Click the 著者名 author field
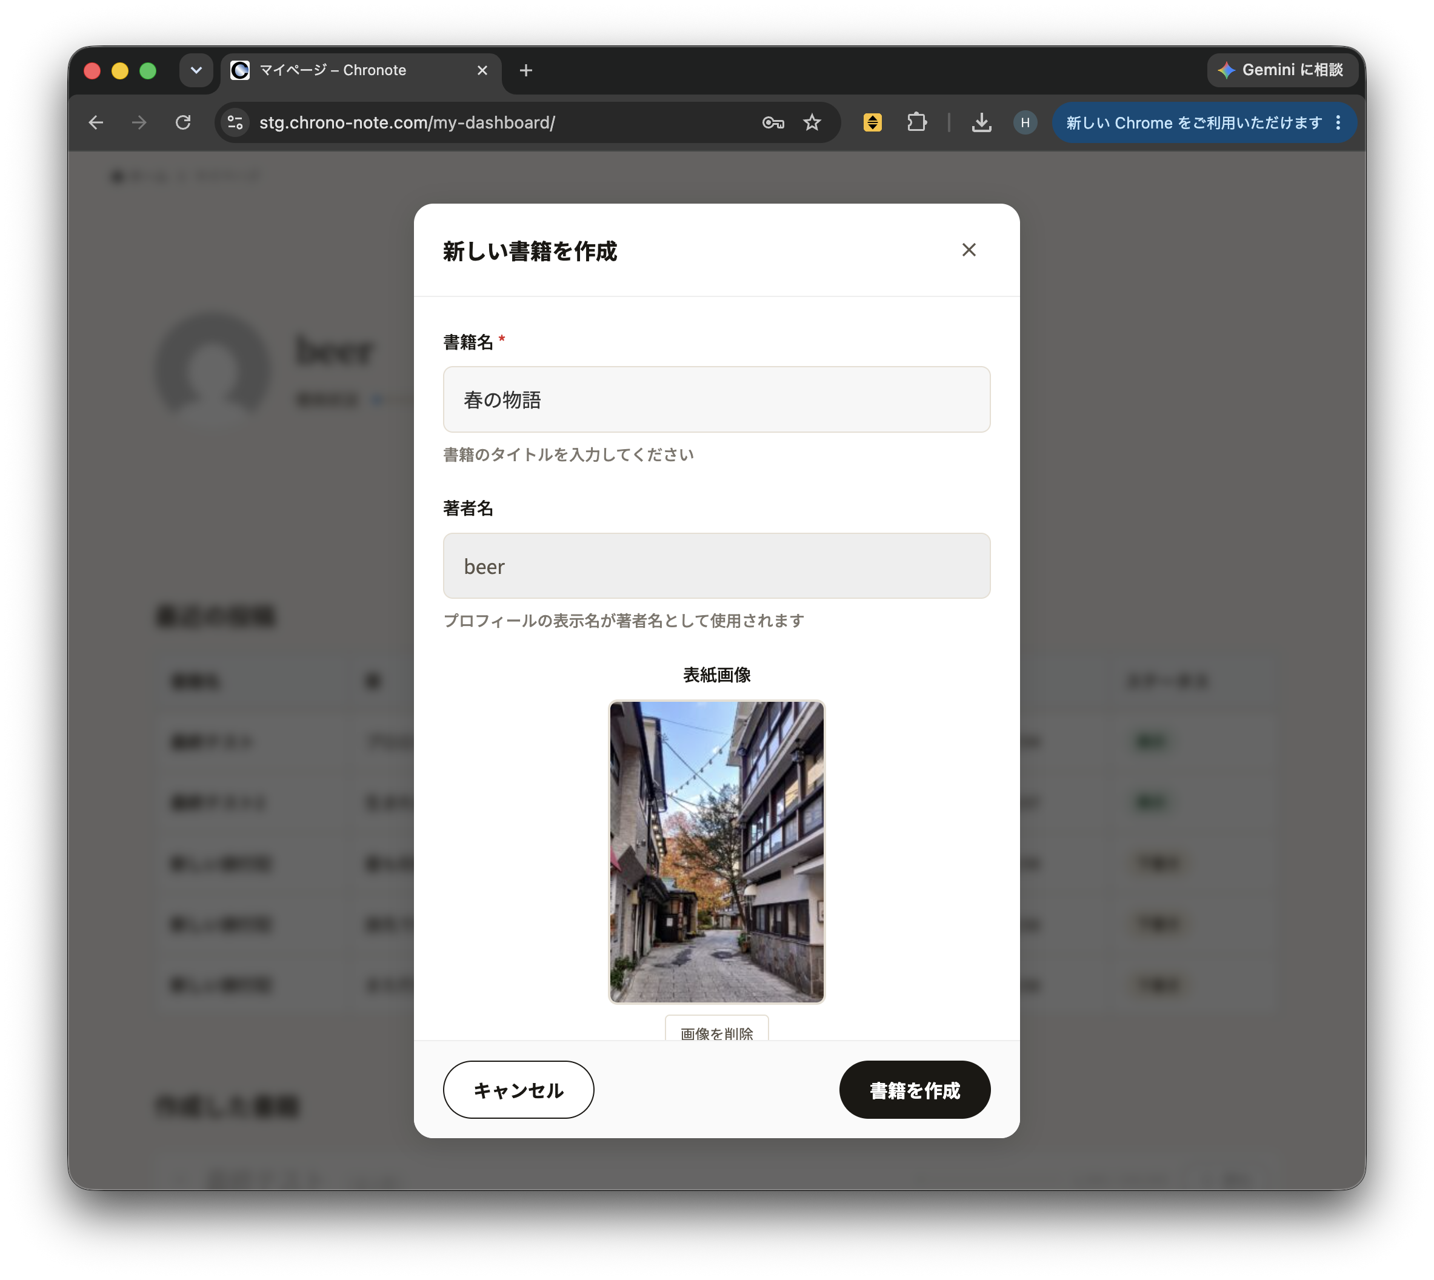This screenshot has height=1280, width=1434. click(716, 565)
